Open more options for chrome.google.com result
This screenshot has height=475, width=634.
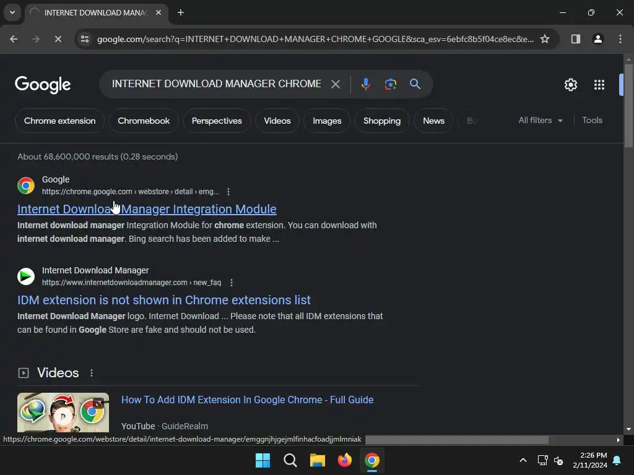click(228, 192)
